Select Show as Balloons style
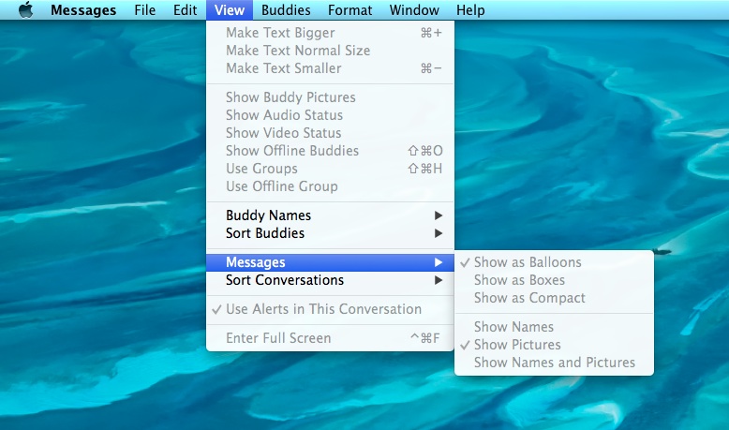729x430 pixels. (554, 262)
